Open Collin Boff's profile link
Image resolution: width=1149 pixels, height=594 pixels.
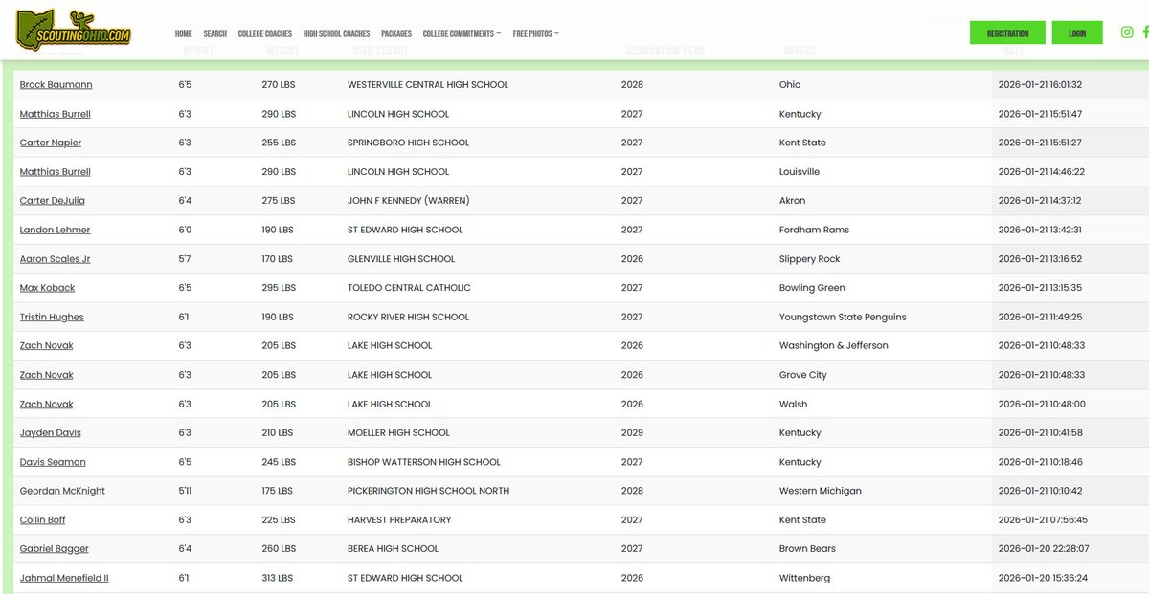(x=43, y=520)
